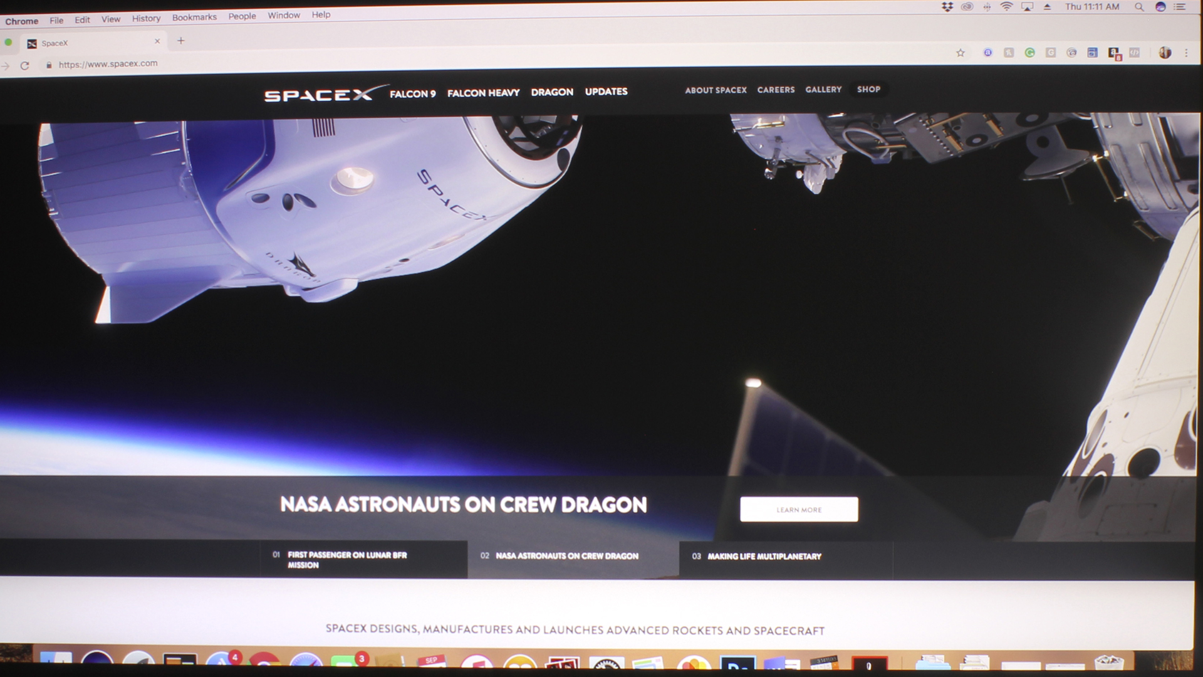This screenshot has width=1203, height=677.
Task: Click the NASA Astronauts on Crew Dragon headline
Action: point(463,505)
